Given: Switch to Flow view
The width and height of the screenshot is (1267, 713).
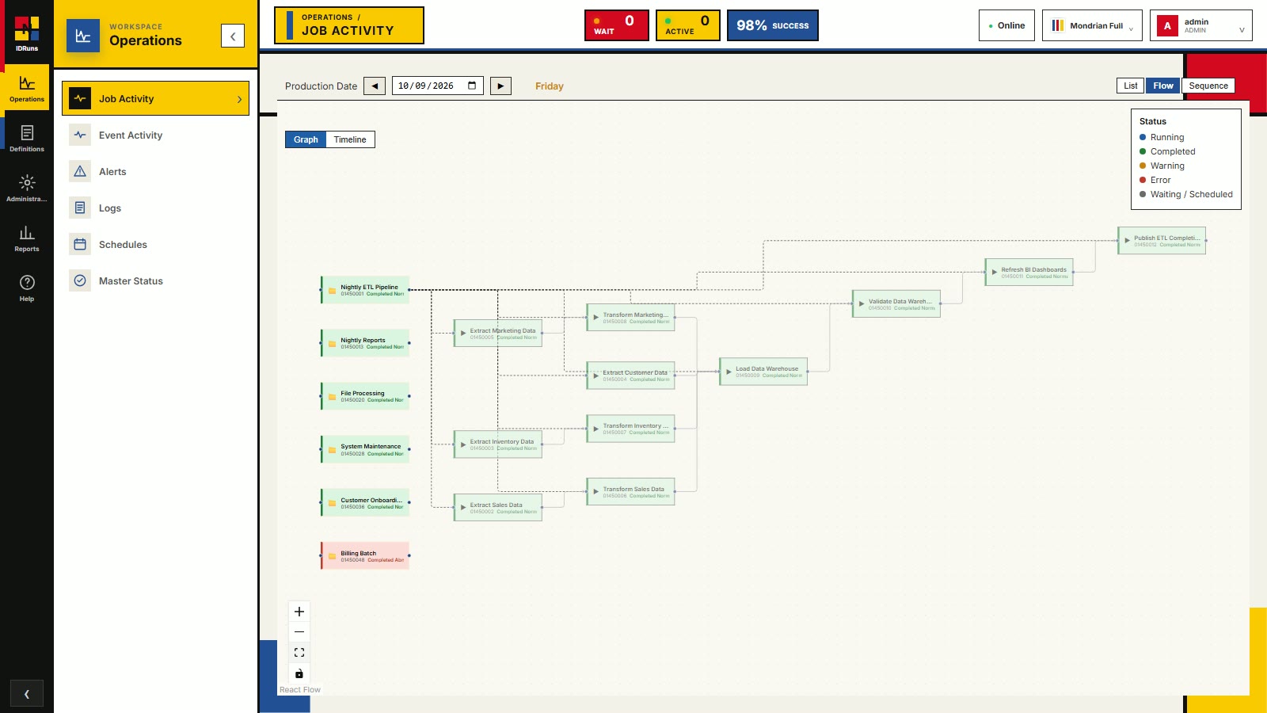Looking at the screenshot, I should [1163, 86].
